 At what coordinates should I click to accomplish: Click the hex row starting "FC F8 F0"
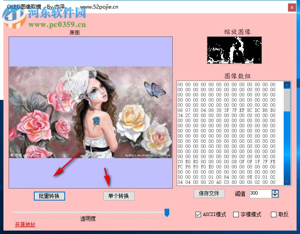pos(227,167)
